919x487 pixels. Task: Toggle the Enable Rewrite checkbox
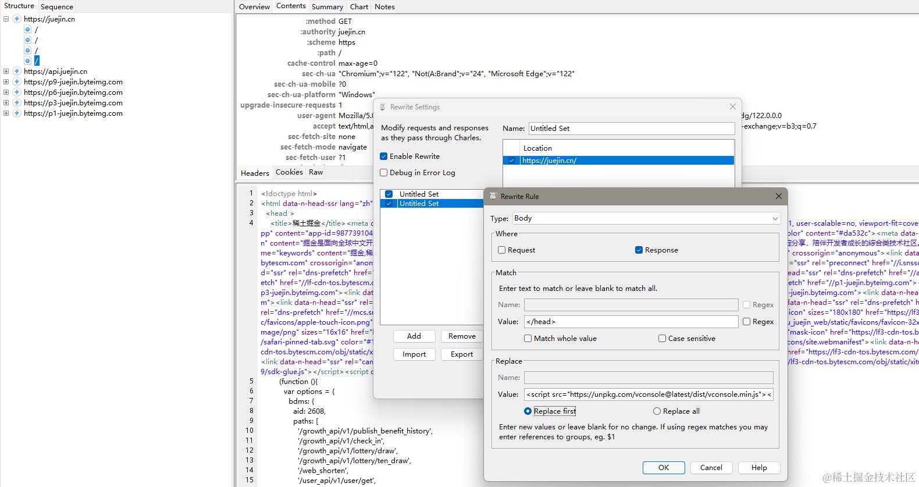384,157
